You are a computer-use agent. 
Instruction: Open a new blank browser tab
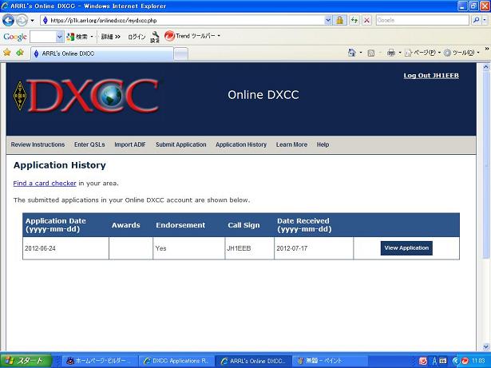pos(181,54)
